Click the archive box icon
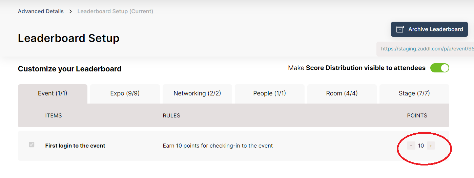474x178 pixels. pos(400,29)
